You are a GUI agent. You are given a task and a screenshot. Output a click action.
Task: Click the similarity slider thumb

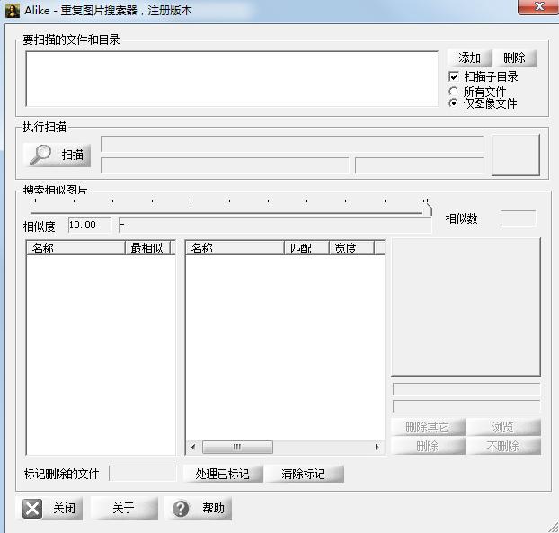point(427,208)
